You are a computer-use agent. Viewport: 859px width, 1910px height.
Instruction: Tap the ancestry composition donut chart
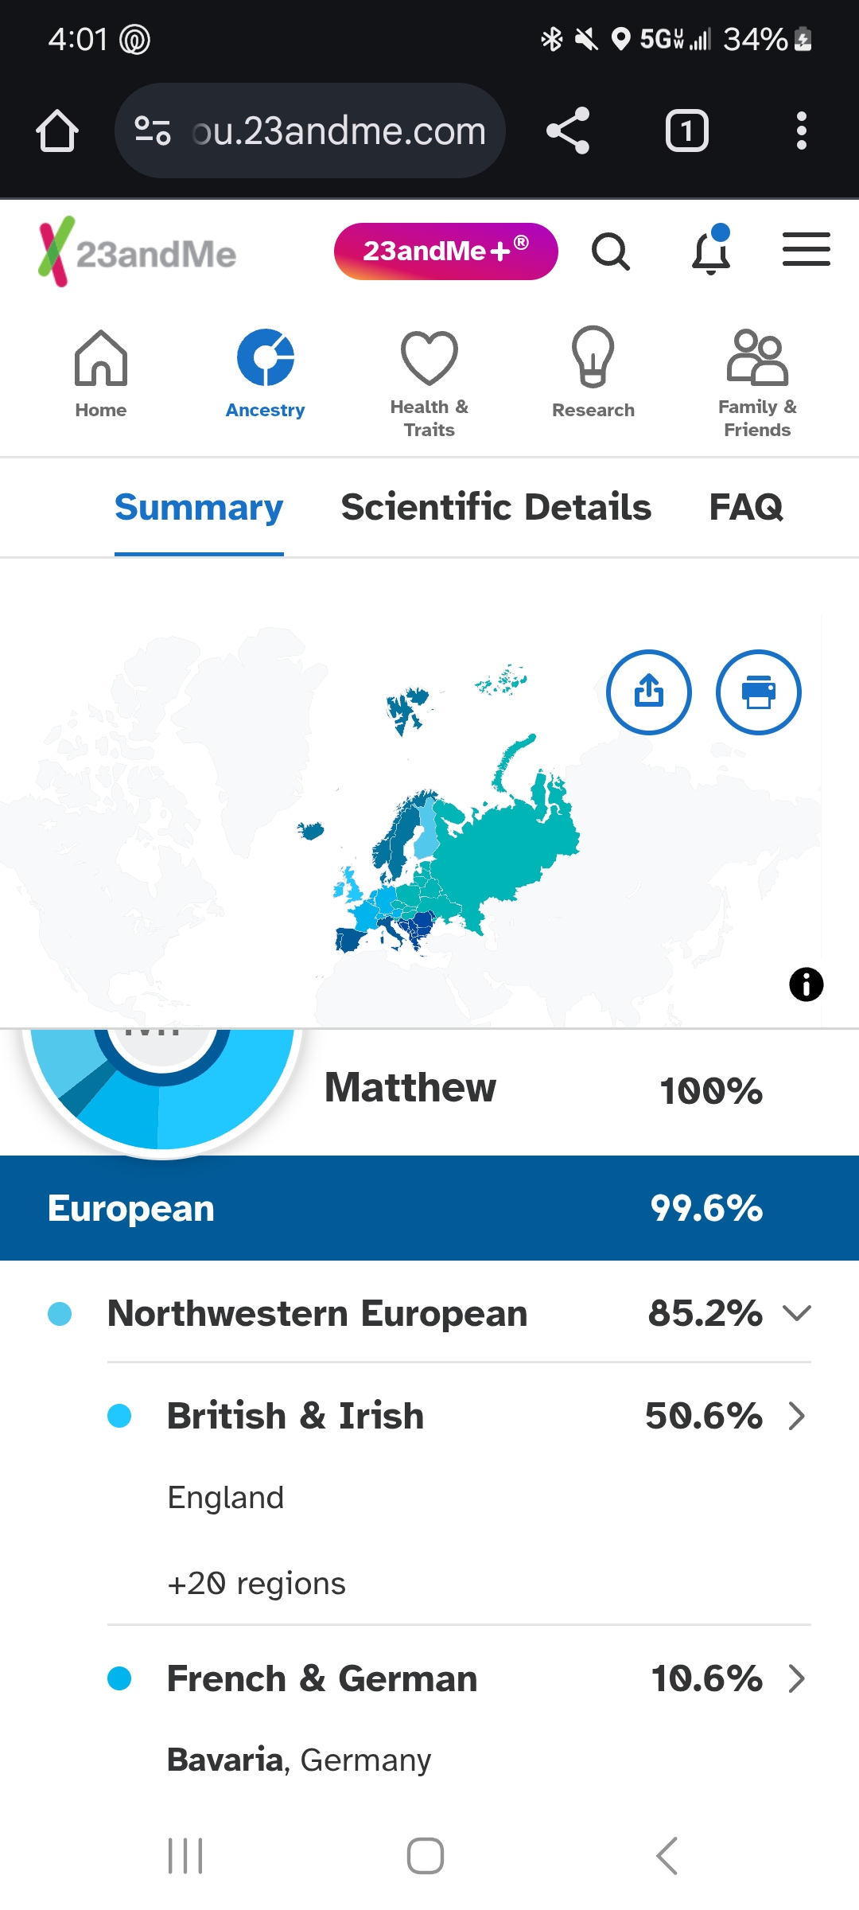pos(162,1089)
